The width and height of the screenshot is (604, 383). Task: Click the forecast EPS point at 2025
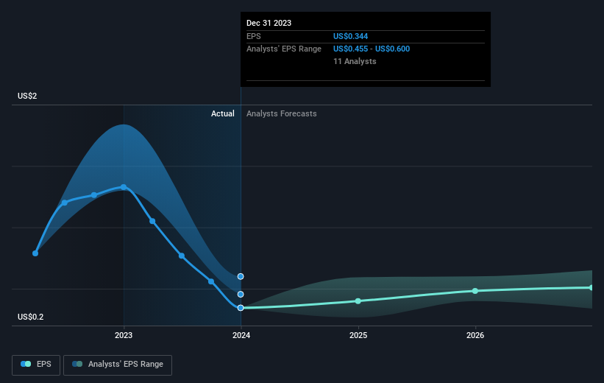coord(358,301)
